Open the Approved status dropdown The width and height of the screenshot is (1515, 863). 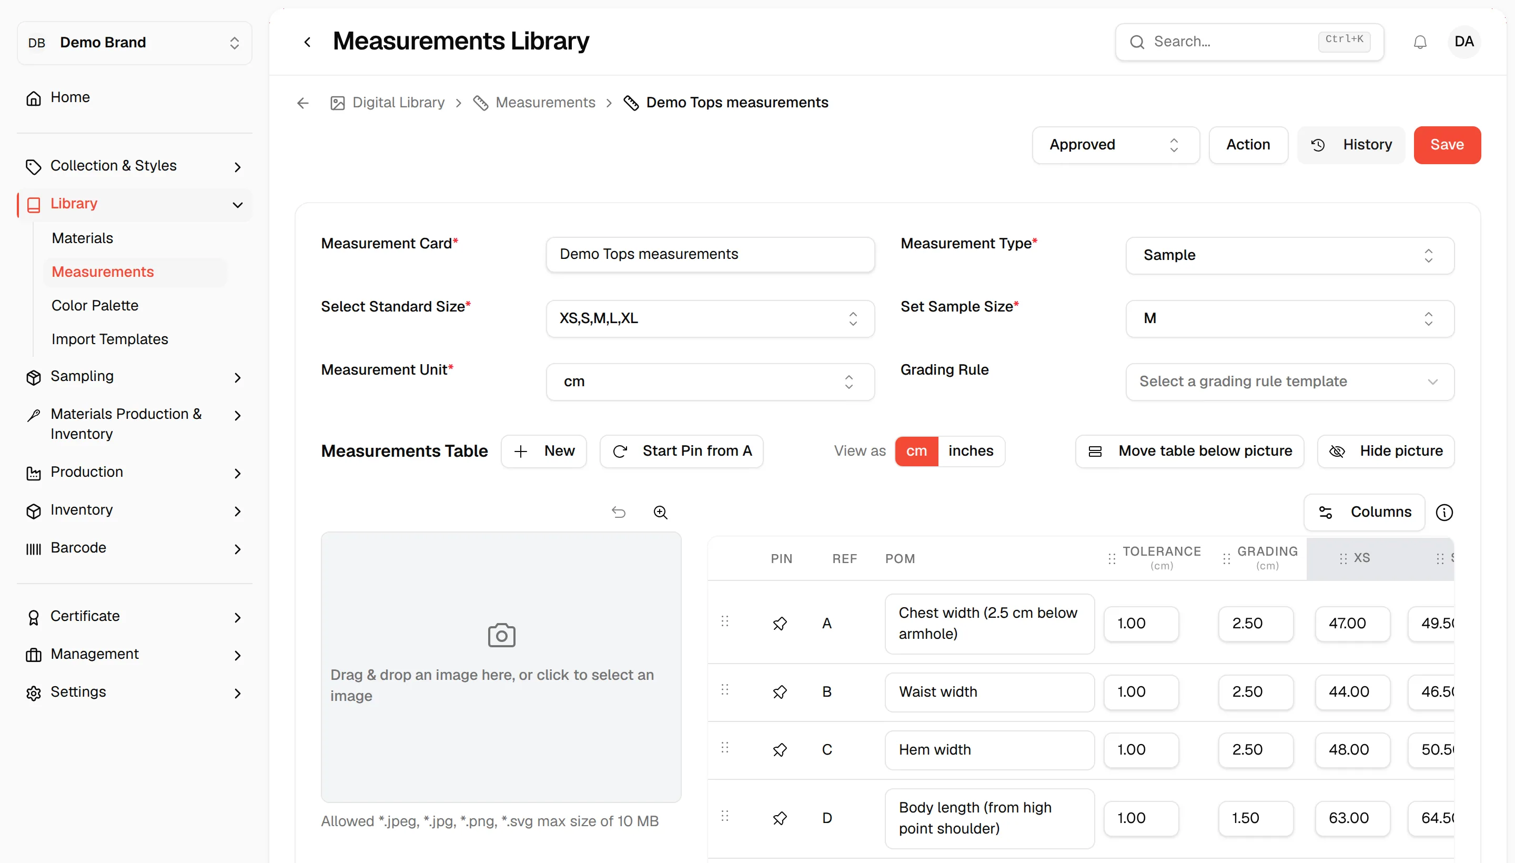[1115, 145]
